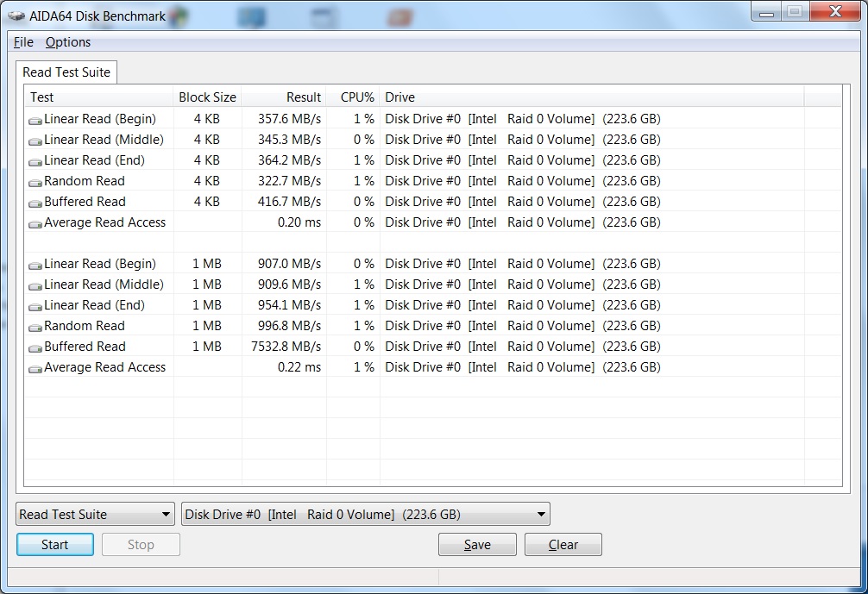This screenshot has height=594, width=868.
Task: Click drive icon of 4 KB Linear Read (Begin)
Action: click(x=35, y=120)
